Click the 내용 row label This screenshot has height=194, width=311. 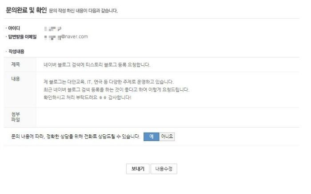click(16, 79)
